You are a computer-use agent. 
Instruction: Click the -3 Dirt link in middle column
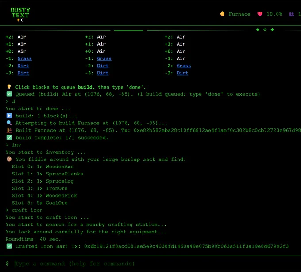click(103, 73)
